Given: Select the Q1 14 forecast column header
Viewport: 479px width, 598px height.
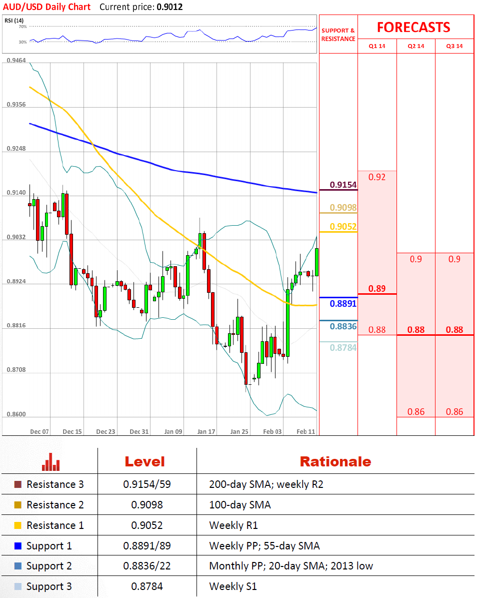Looking at the screenshot, I should (377, 46).
